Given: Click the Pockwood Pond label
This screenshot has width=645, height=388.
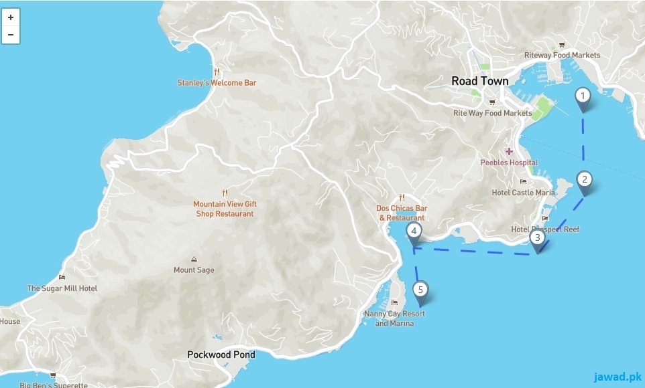Looking at the screenshot, I should tap(221, 355).
